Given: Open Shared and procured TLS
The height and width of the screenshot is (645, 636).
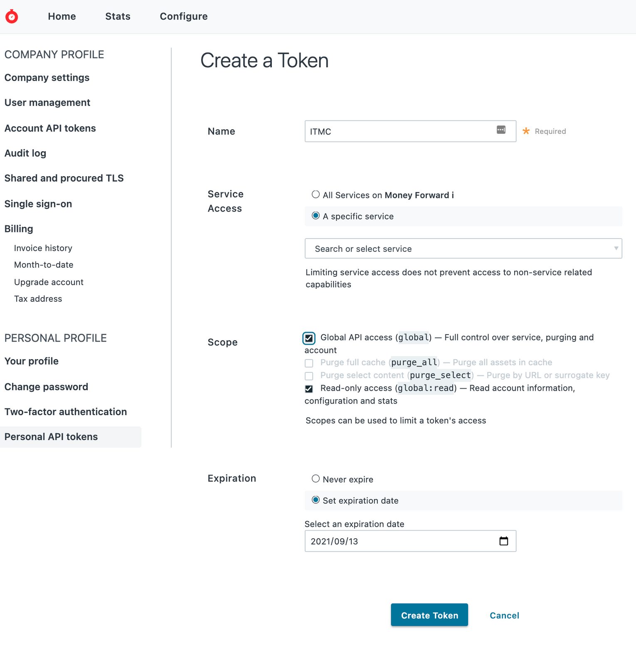Looking at the screenshot, I should coord(64,178).
